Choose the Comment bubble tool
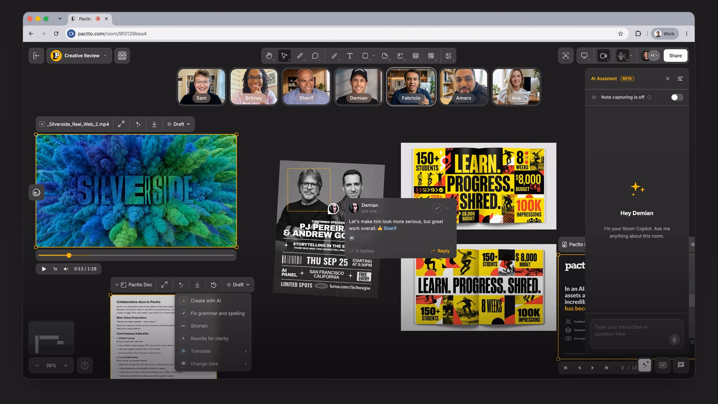Image resolution: width=718 pixels, height=404 pixels. click(315, 56)
